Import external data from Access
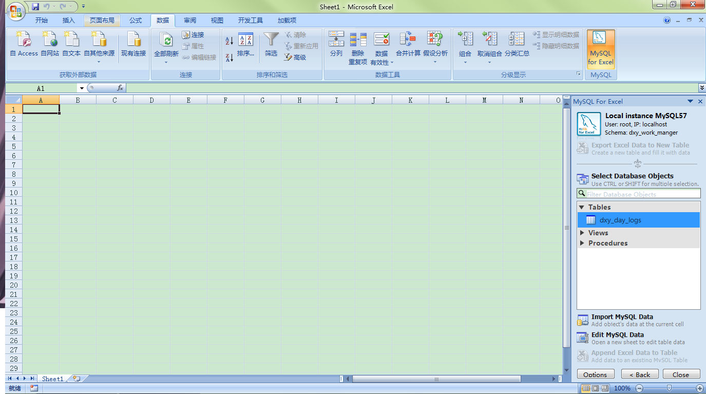The height and width of the screenshot is (394, 706). tap(23, 46)
